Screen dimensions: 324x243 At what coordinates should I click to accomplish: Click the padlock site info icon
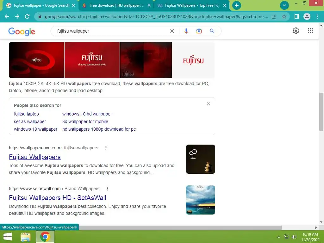coord(40,16)
